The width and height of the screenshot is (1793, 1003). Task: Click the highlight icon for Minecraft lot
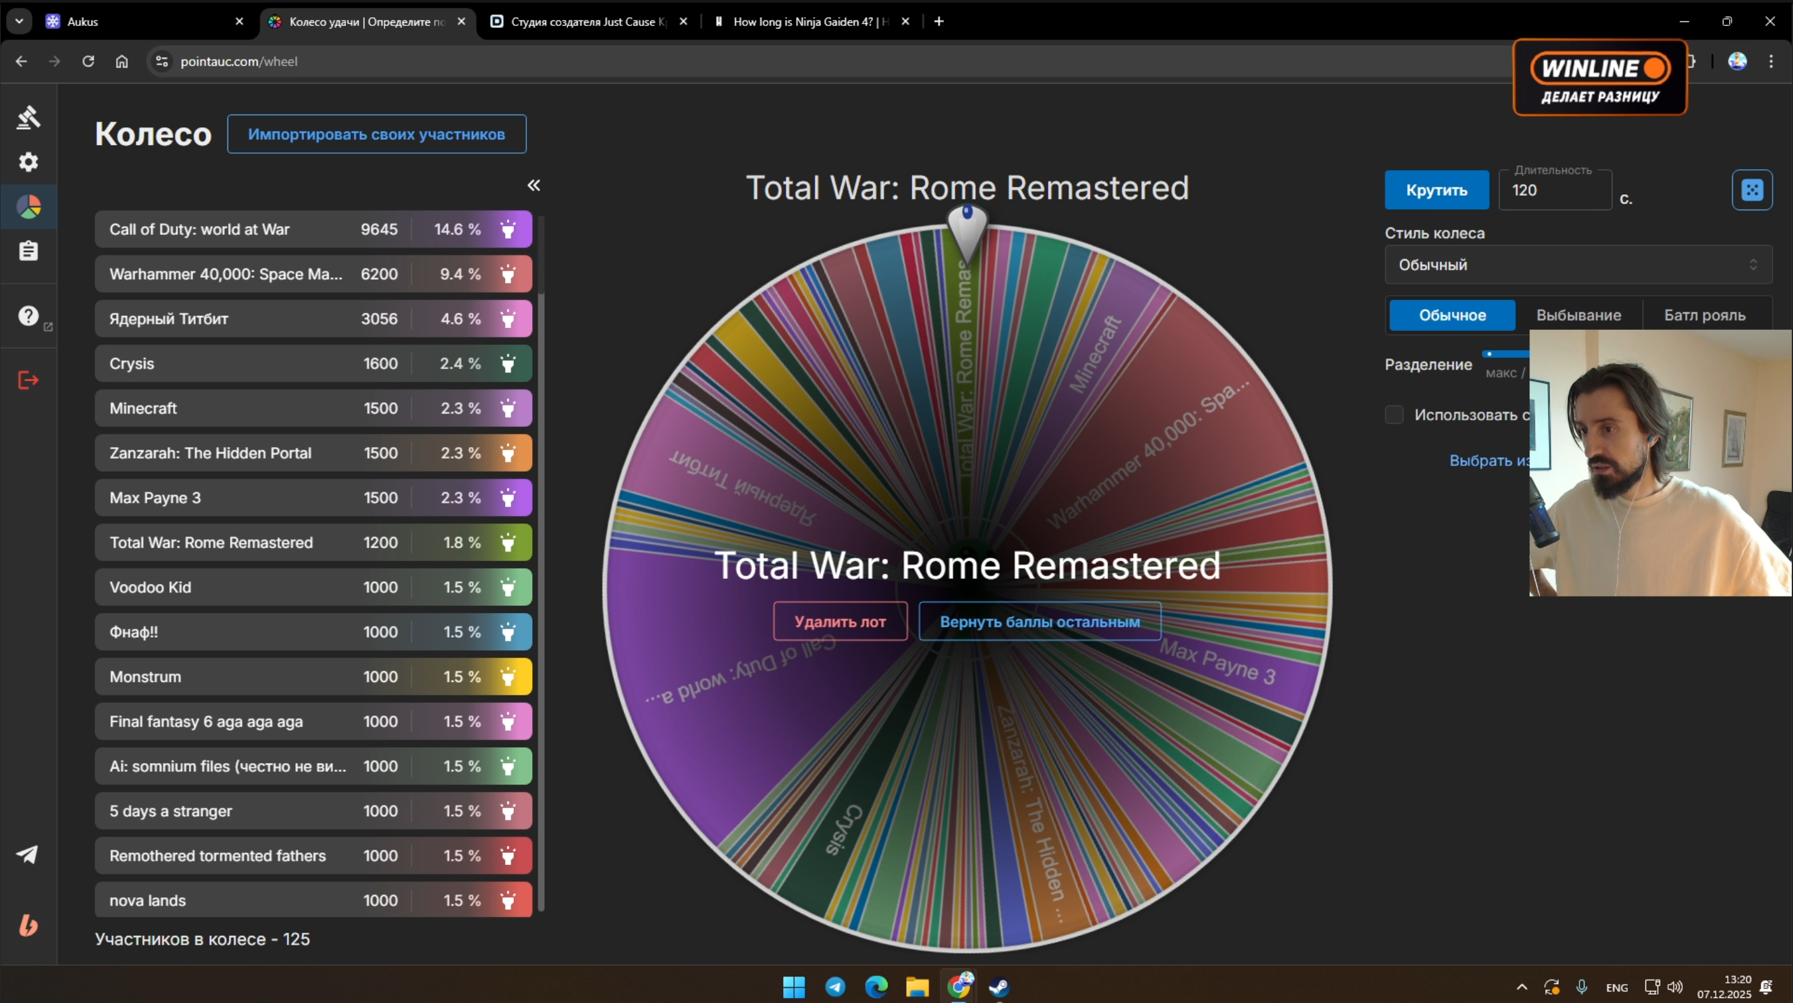click(x=508, y=408)
